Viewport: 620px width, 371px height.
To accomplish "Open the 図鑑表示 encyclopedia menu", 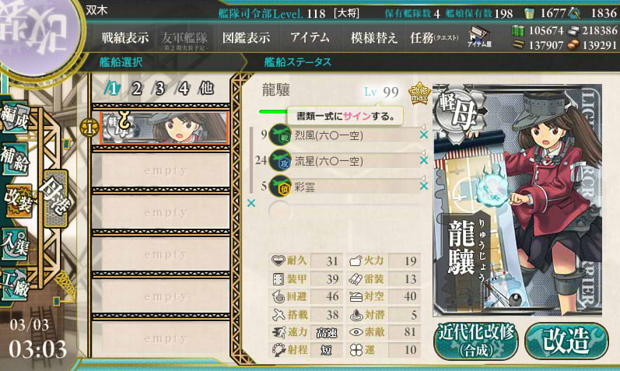I will (246, 38).
